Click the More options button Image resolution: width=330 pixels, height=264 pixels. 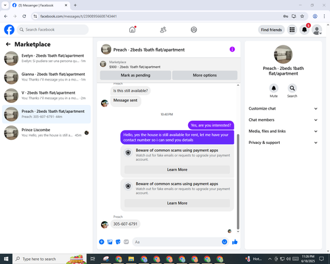[x=205, y=75]
